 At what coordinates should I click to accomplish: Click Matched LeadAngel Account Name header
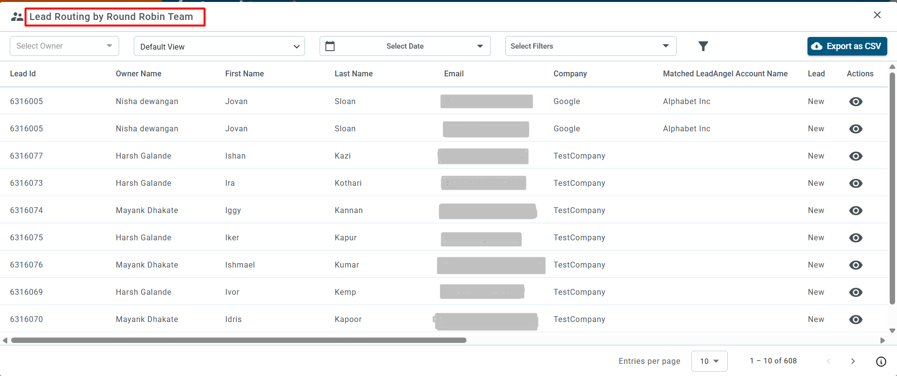[725, 74]
